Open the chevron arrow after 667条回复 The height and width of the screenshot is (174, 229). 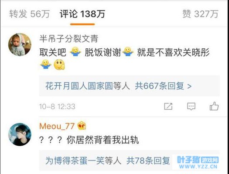[x=189, y=86]
